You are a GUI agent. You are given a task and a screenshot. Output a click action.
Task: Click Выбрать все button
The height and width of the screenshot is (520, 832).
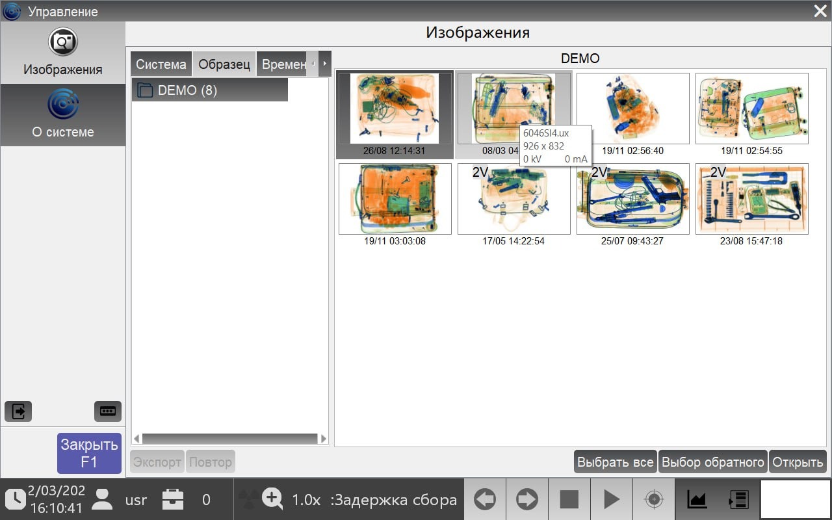pos(616,462)
